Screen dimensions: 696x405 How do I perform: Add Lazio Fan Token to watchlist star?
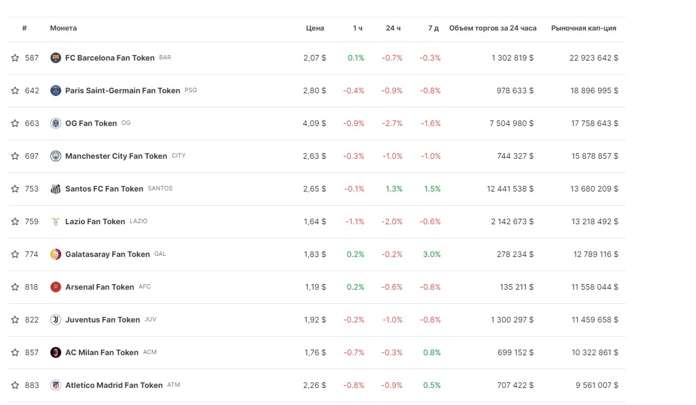point(15,221)
